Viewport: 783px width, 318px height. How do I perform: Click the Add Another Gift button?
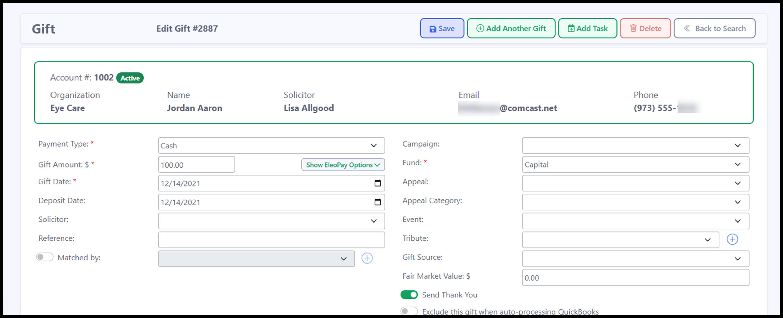point(511,28)
